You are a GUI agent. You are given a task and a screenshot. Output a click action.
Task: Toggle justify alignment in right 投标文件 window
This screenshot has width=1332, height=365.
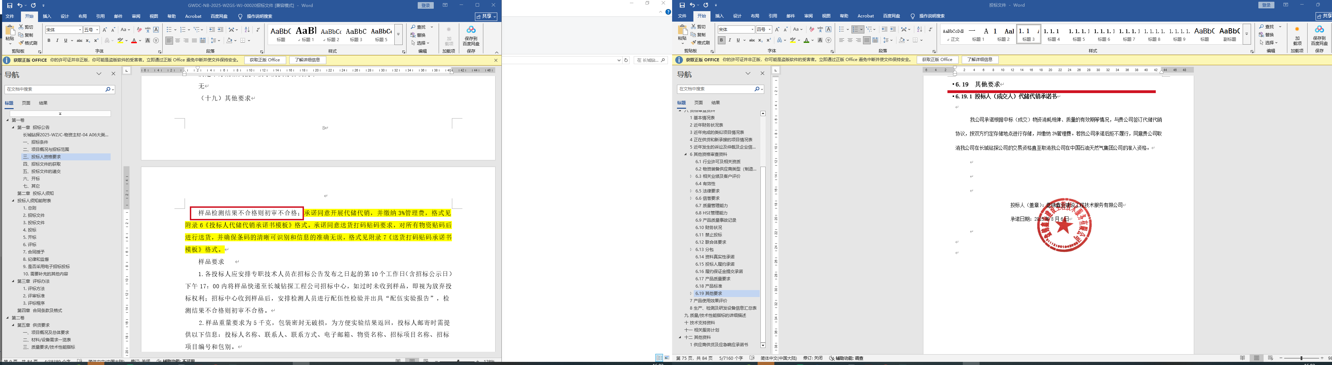tap(866, 40)
